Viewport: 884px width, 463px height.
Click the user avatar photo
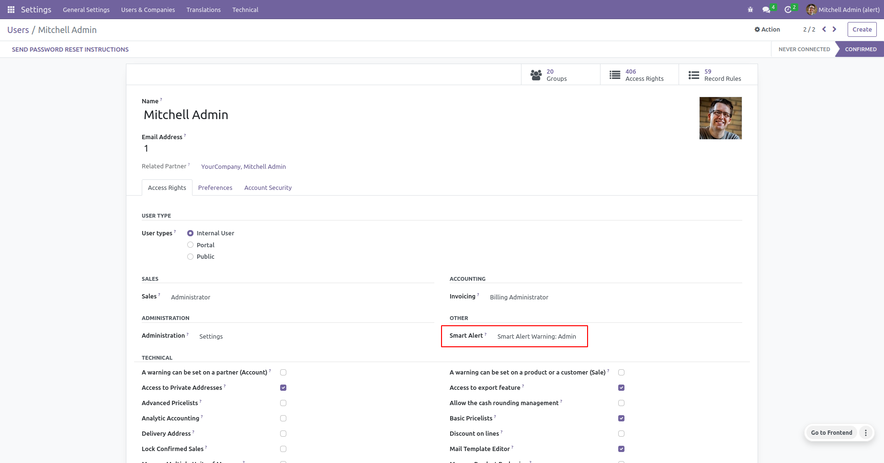point(720,118)
